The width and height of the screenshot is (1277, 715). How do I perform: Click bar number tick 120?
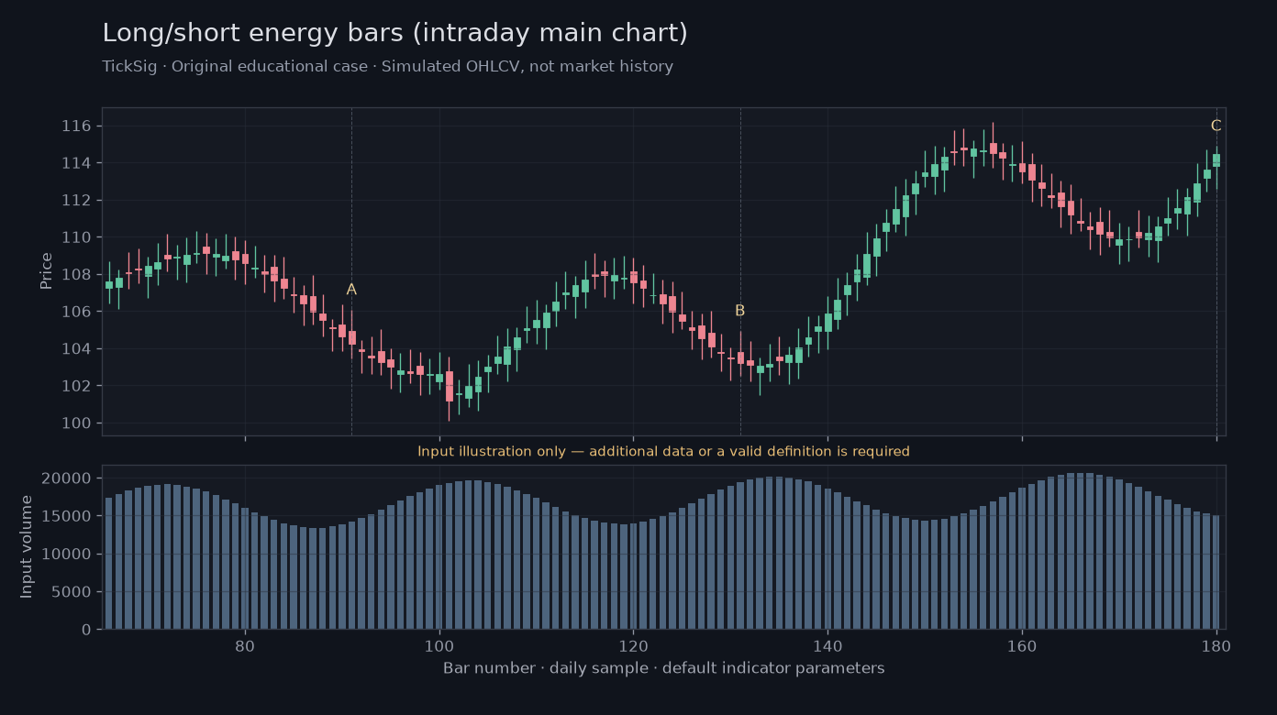633,645
